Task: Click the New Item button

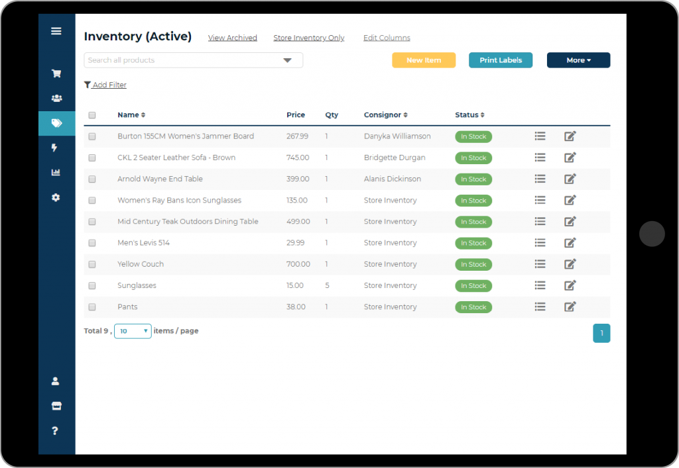Action: (x=424, y=60)
